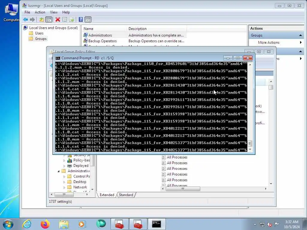Click the Deployed Printers icon in tree
This screenshot has height=230, width=307.
pos(70,166)
